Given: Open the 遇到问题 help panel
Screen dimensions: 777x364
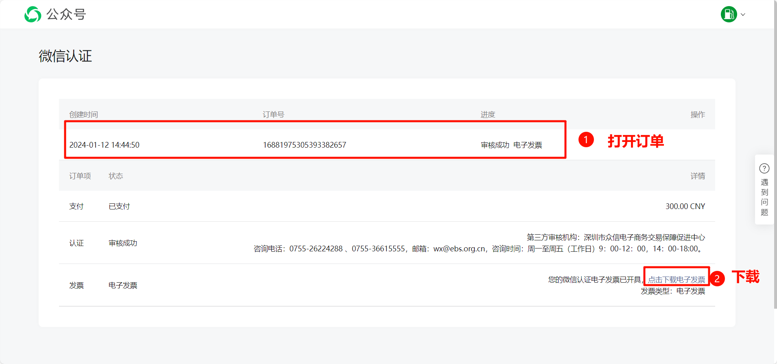Looking at the screenshot, I should tap(764, 190).
